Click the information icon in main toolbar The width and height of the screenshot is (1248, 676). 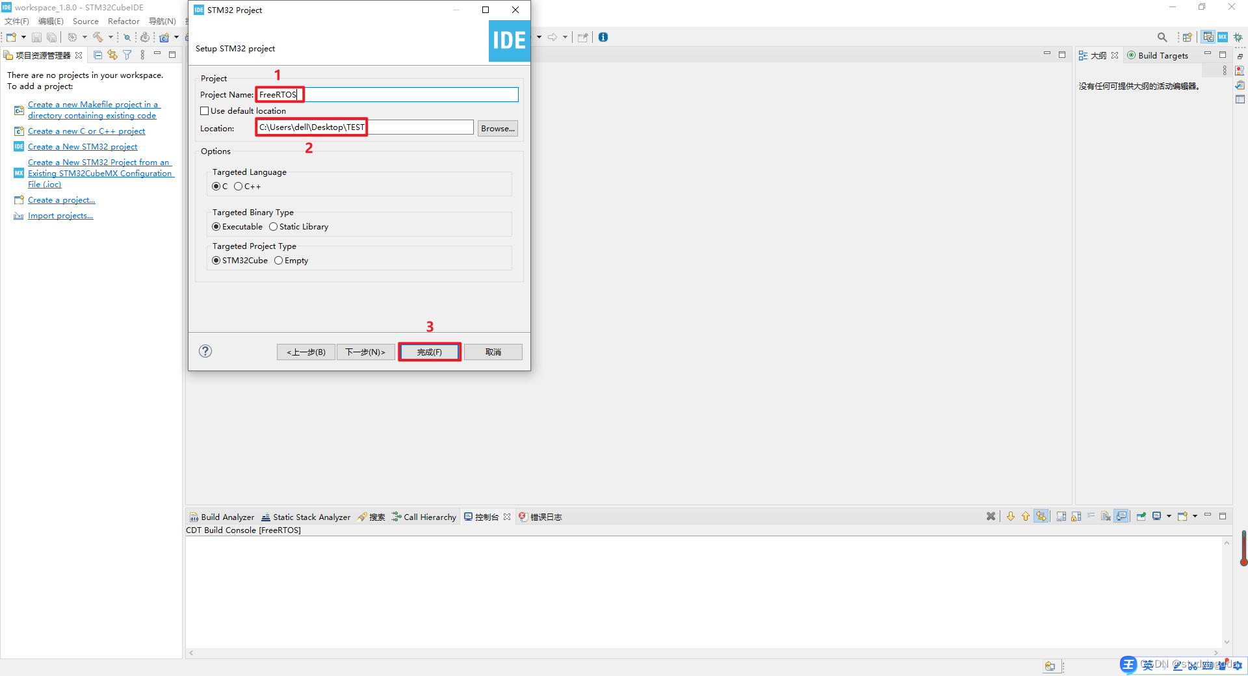603,37
